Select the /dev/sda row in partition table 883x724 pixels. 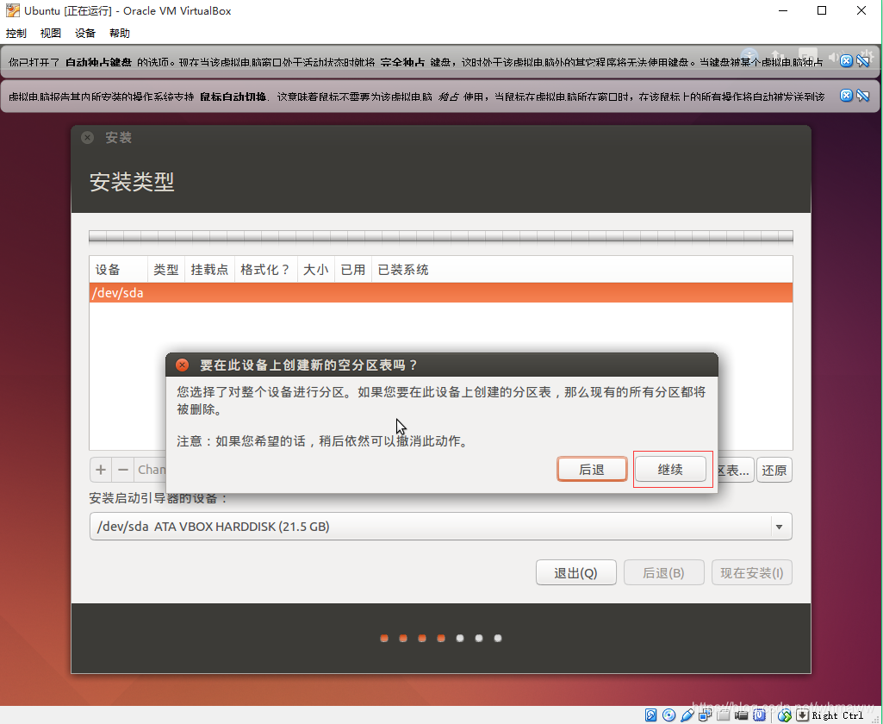click(x=440, y=292)
